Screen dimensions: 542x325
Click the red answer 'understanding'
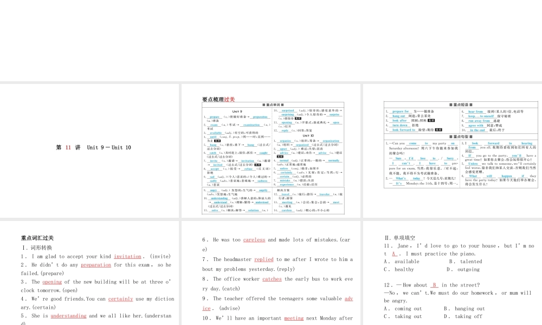pyautogui.click(x=68, y=316)
